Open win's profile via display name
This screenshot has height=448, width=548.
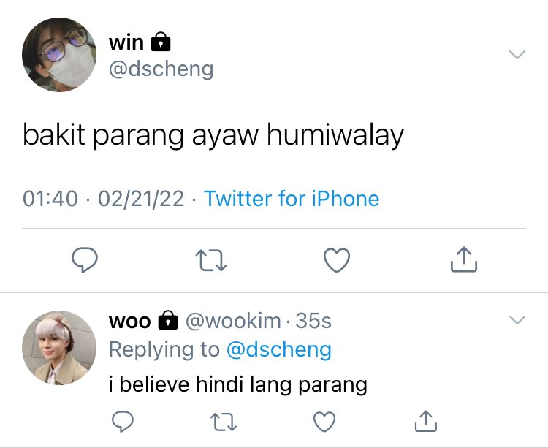(x=126, y=42)
